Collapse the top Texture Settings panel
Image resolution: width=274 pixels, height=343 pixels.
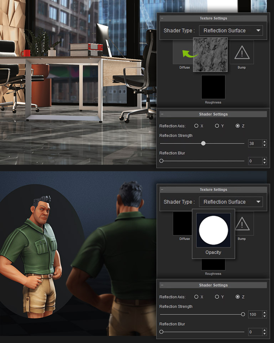point(162,18)
